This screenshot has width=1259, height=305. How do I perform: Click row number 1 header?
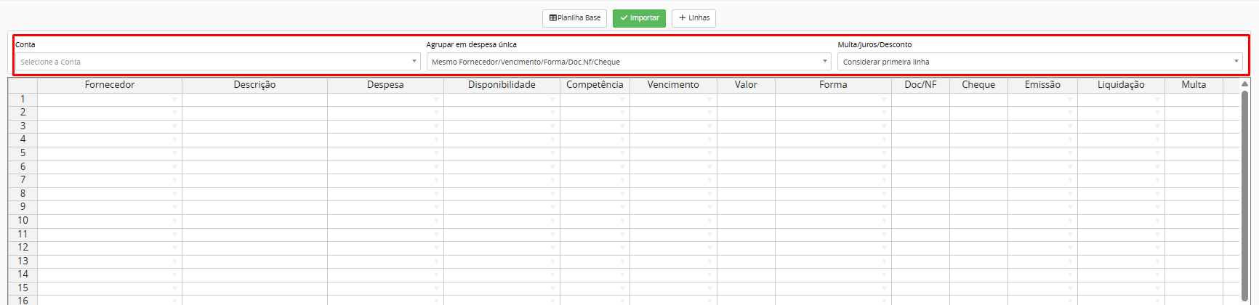pyautogui.click(x=23, y=99)
